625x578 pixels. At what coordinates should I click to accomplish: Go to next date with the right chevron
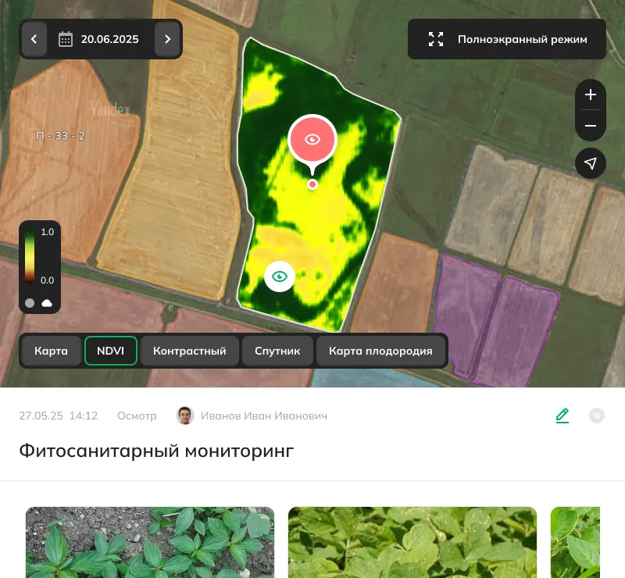[x=168, y=39]
